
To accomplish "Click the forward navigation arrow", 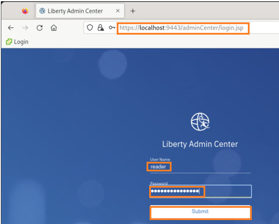I will pyautogui.click(x=25, y=28).
